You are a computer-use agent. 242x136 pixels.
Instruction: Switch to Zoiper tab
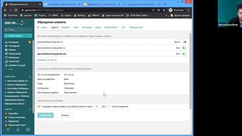pyautogui.click(x=98, y=28)
